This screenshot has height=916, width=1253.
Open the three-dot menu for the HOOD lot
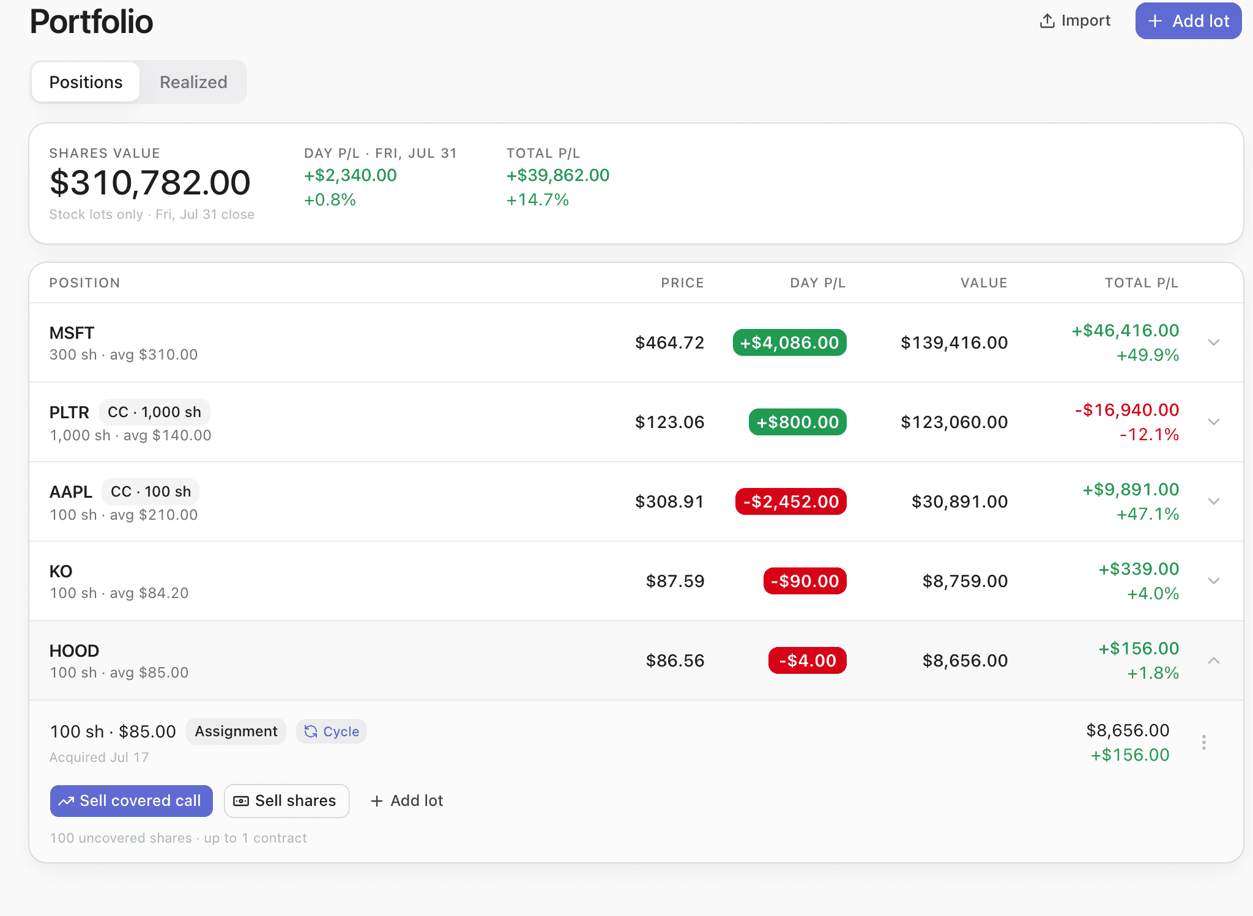click(x=1203, y=742)
